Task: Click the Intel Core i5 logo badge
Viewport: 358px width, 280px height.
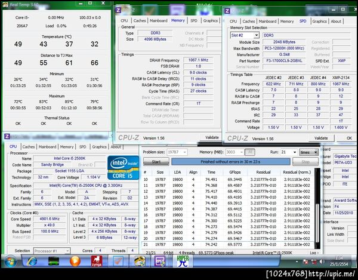Action: (x=123, y=168)
